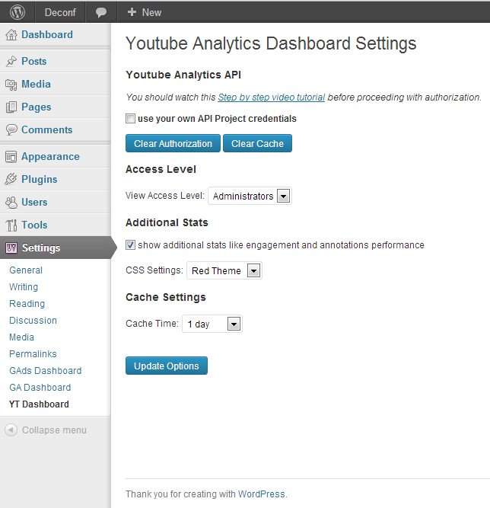Click the Collapse menu text
The width and height of the screenshot is (490, 508).
click(x=54, y=430)
